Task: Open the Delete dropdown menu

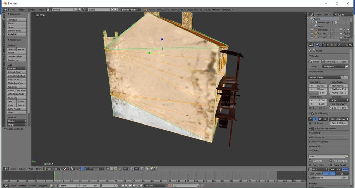Action: click(17, 121)
